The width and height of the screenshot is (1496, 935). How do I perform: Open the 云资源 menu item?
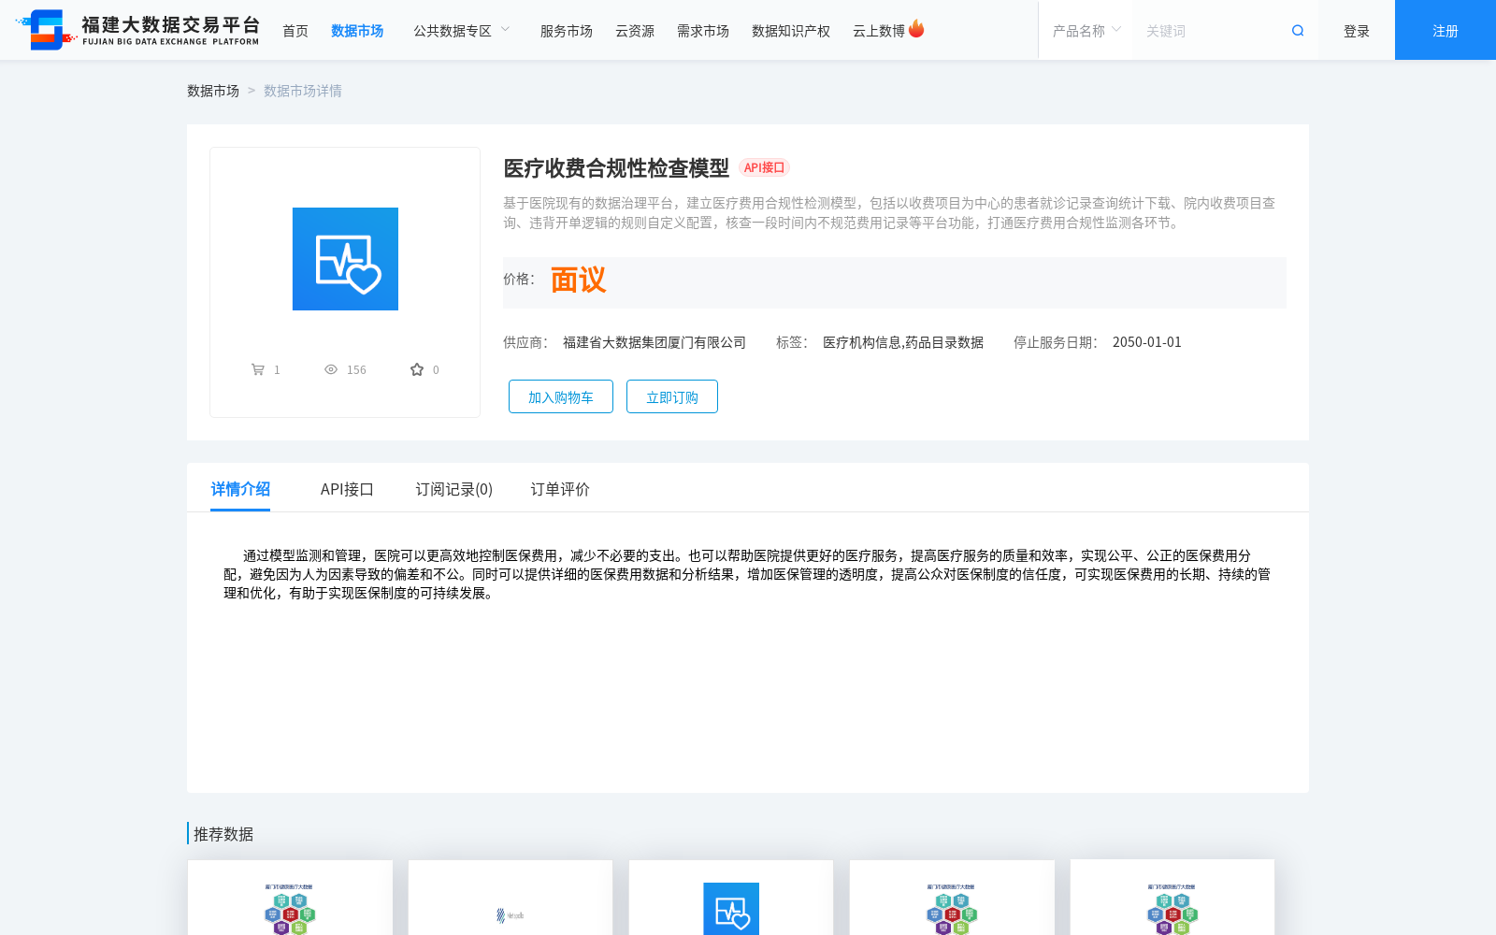point(635,31)
